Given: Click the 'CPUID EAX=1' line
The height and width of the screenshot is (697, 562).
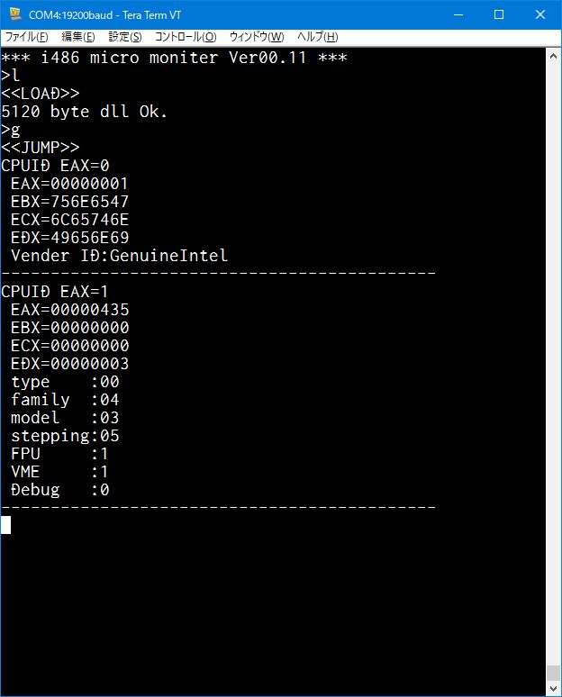Looking at the screenshot, I should [x=55, y=292].
